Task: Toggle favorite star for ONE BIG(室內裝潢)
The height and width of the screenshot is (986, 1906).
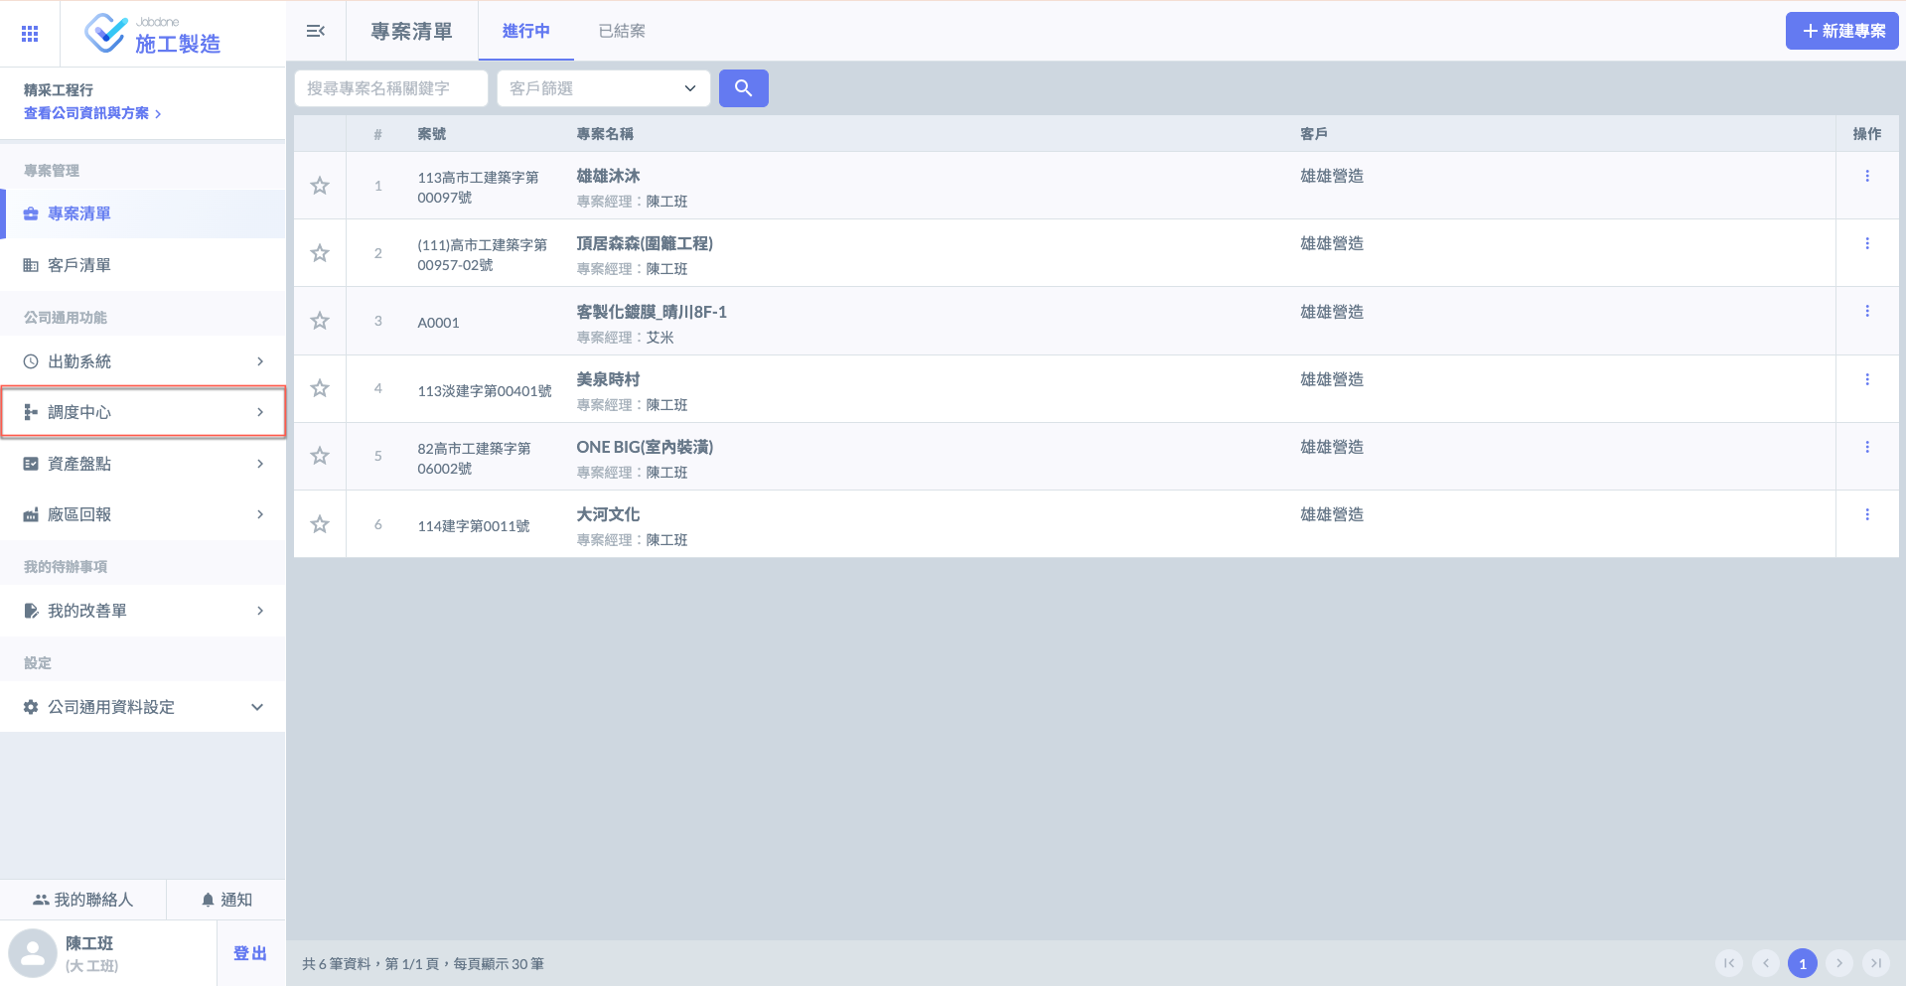Action: coord(320,456)
